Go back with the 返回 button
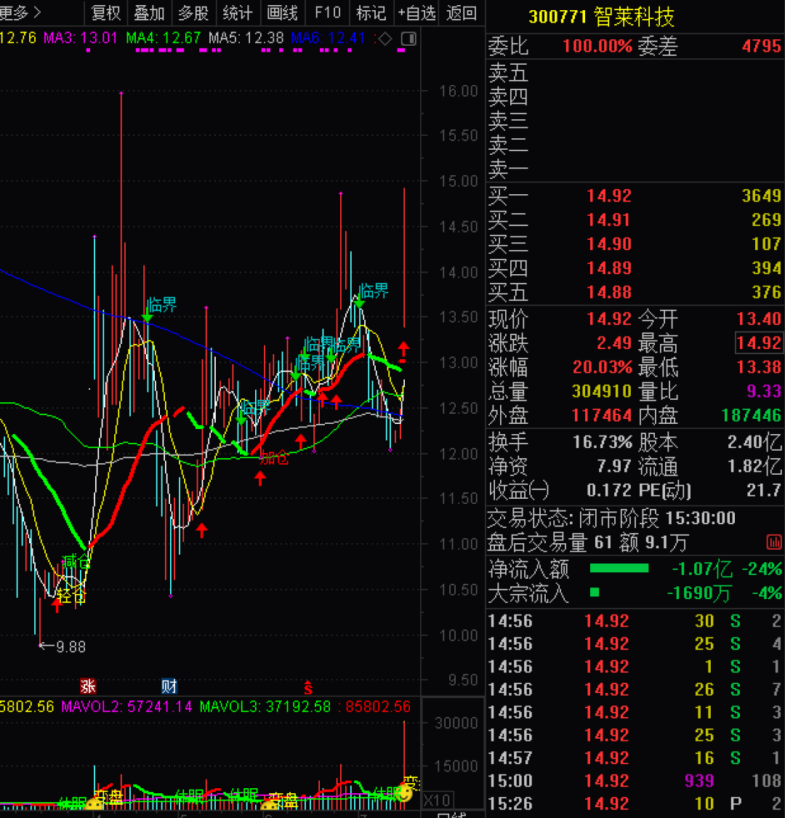Image resolution: width=785 pixels, height=818 pixels. point(461,12)
